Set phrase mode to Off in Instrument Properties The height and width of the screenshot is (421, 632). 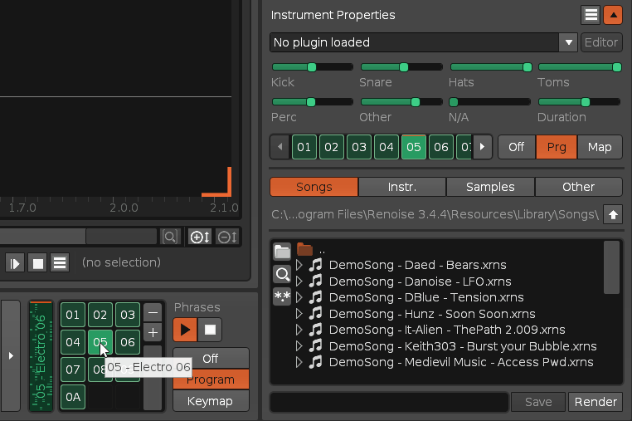(x=517, y=147)
